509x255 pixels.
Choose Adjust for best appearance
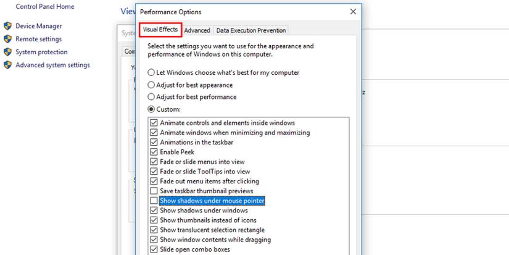[x=151, y=85]
